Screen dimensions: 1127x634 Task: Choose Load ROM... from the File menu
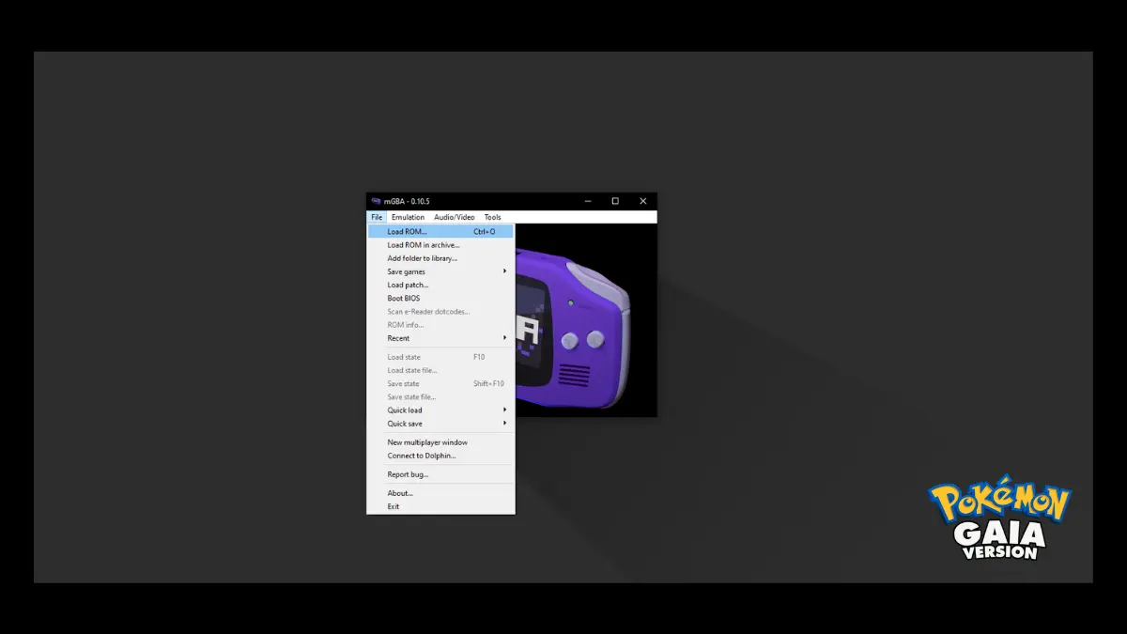(x=440, y=231)
